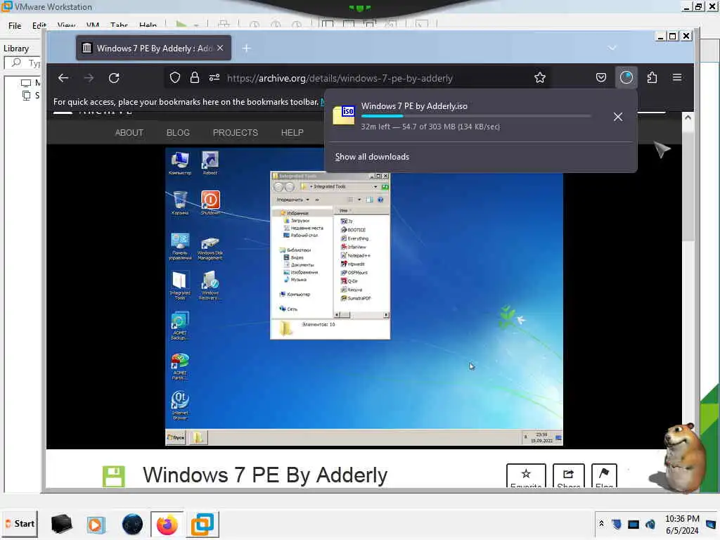720x540 pixels.
Task: Click the Firefox forward arrow
Action: coord(89,78)
